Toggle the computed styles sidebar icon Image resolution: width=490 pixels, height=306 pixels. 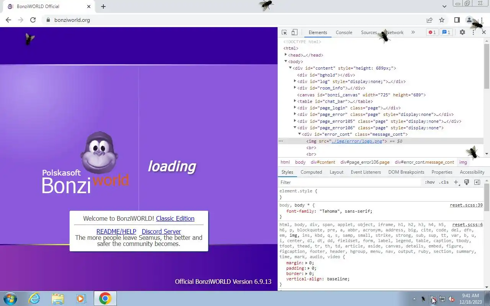[477, 182]
